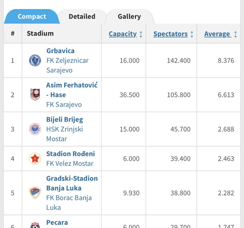Image resolution: width=244 pixels, height=228 pixels.
Task: Switch to the Detailed tab
Action: click(x=82, y=17)
